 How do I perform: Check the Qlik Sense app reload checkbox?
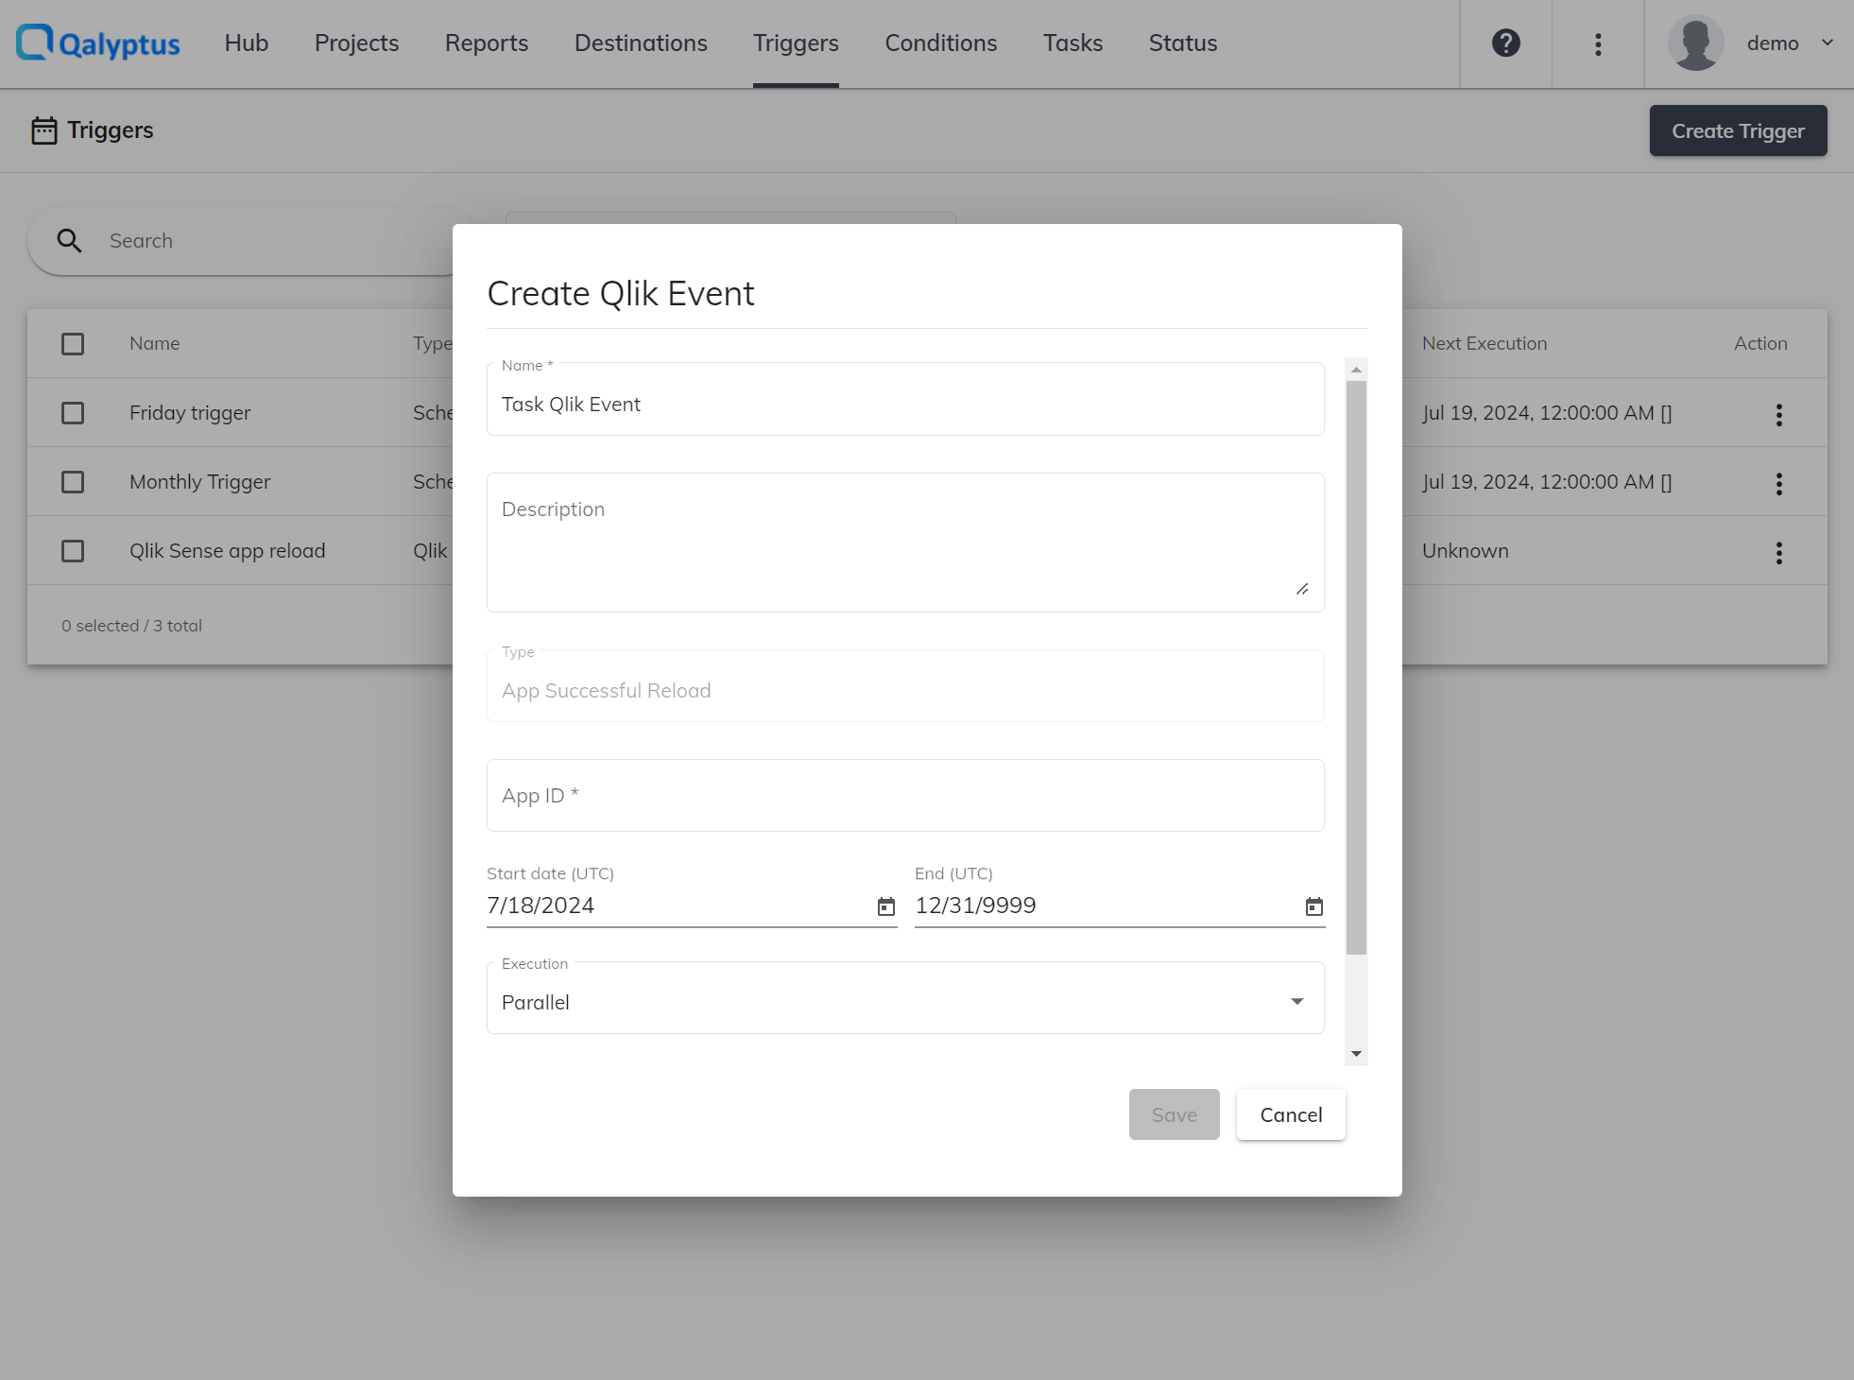tap(73, 551)
